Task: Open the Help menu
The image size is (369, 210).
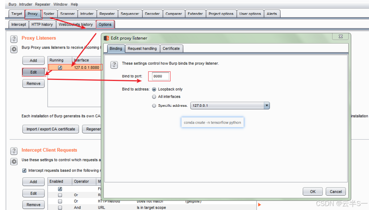Action: point(74,4)
